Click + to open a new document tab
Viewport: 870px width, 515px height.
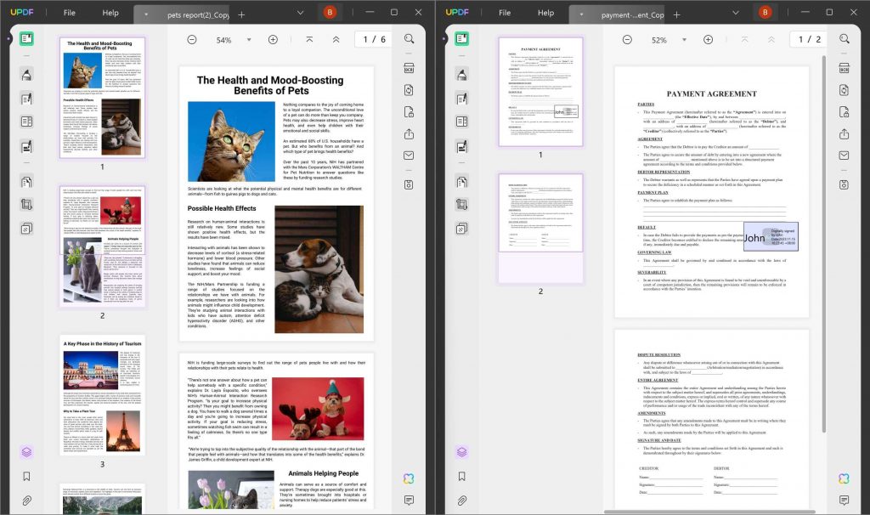[x=242, y=13]
